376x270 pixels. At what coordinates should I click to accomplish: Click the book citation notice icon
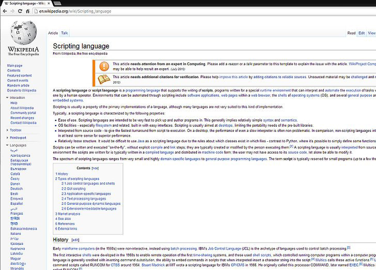click(x=104, y=79)
